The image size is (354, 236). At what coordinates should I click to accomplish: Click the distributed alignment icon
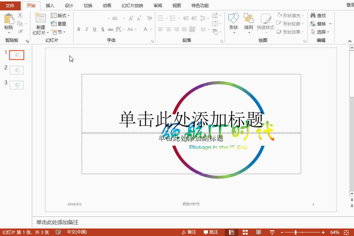(192, 29)
